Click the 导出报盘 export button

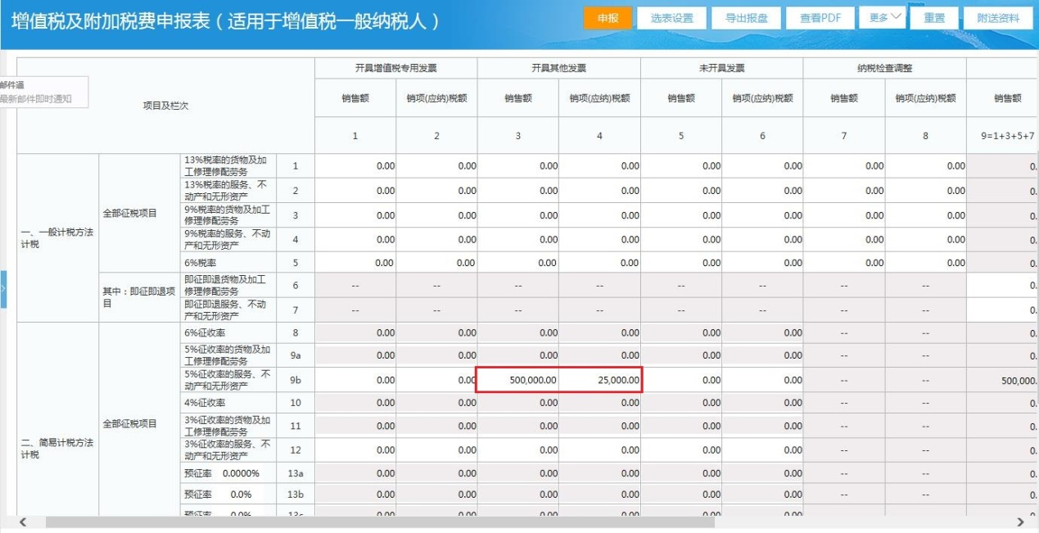pyautogui.click(x=746, y=18)
